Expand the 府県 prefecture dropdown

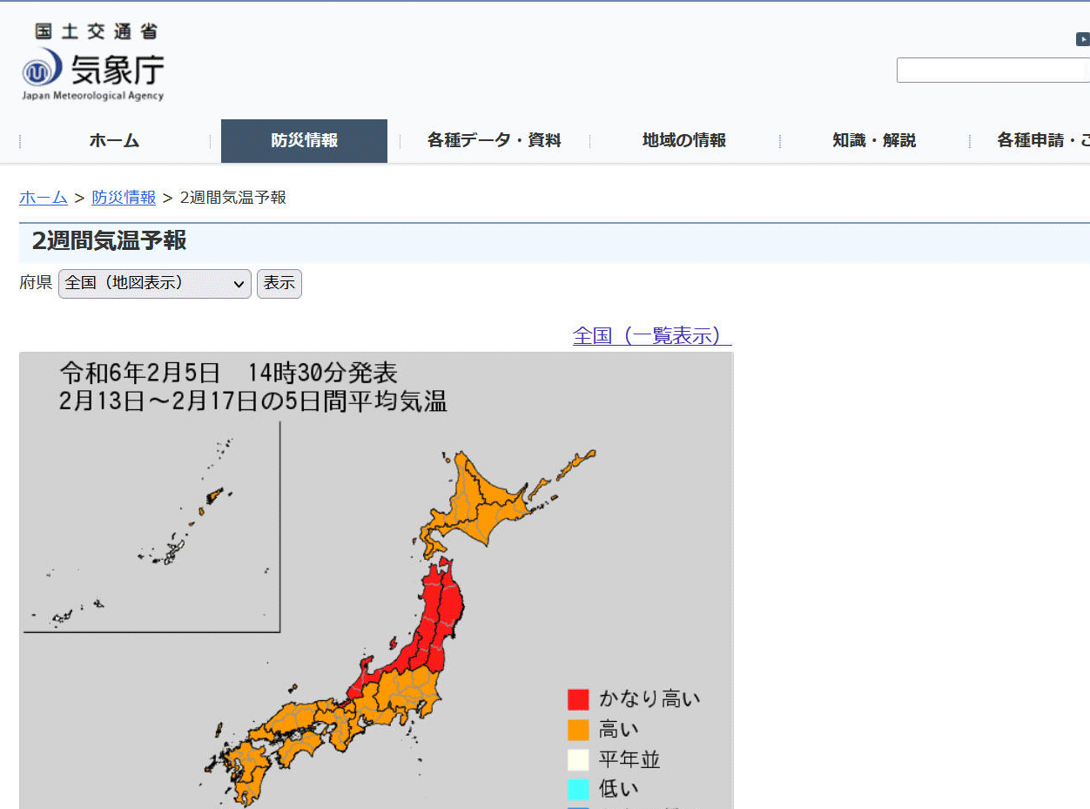(x=154, y=284)
